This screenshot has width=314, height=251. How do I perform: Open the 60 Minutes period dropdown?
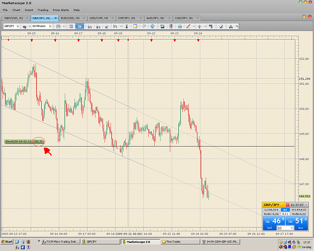(x=50, y=26)
